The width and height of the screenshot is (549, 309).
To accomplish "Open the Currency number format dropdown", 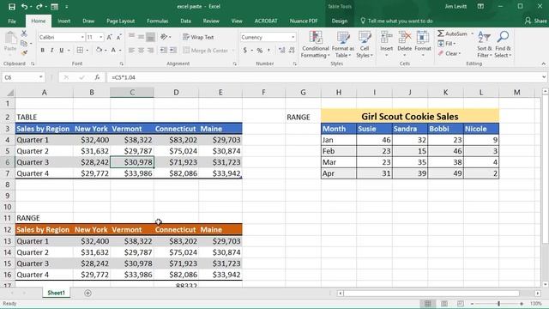I will tap(293, 37).
